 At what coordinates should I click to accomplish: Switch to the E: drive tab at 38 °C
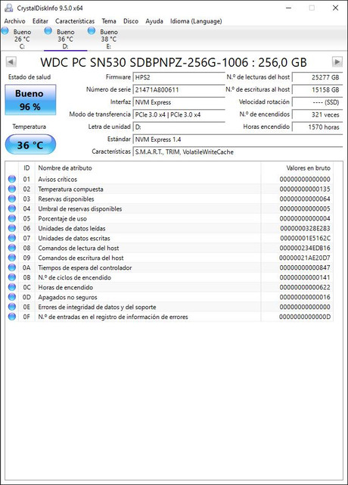109,39
